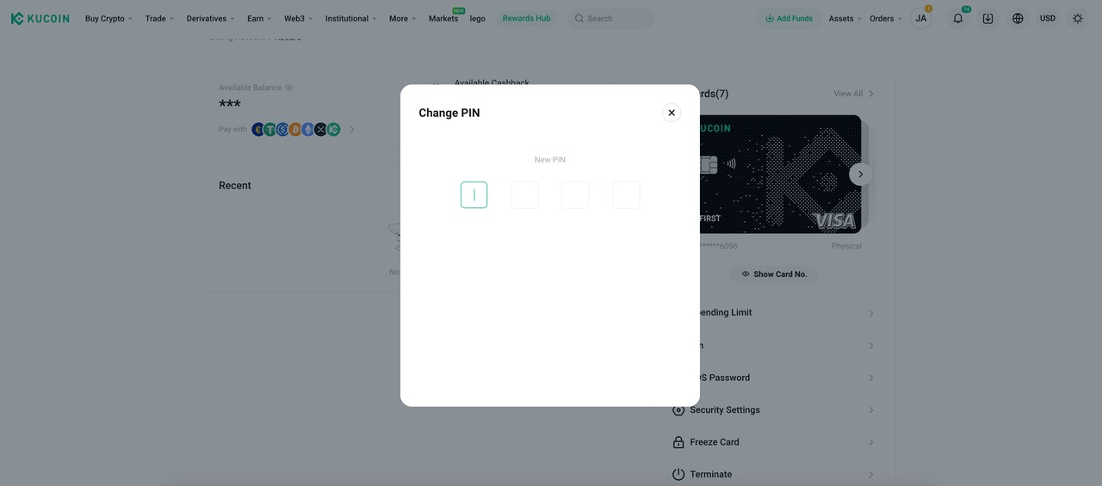Click the Add Funds button

pos(789,18)
